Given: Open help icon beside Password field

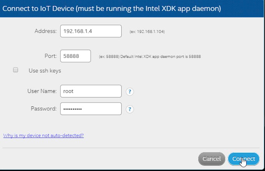Looking at the screenshot, I should coord(130,109).
